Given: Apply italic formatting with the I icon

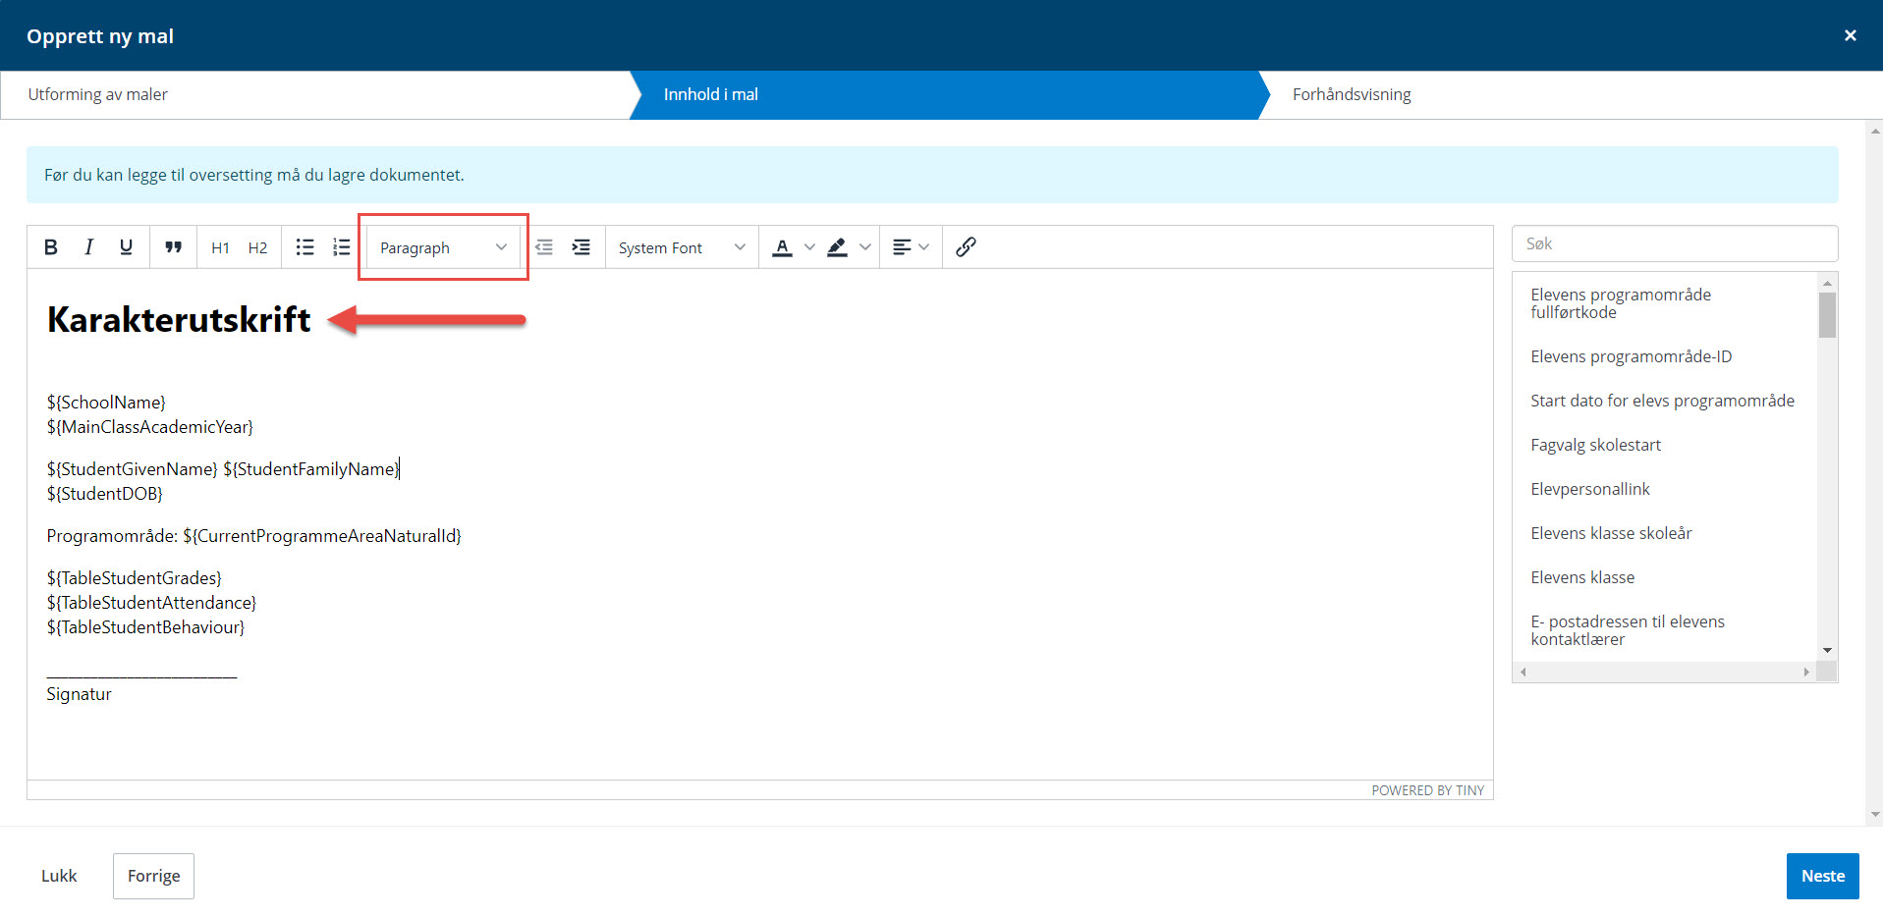Looking at the screenshot, I should (x=88, y=247).
